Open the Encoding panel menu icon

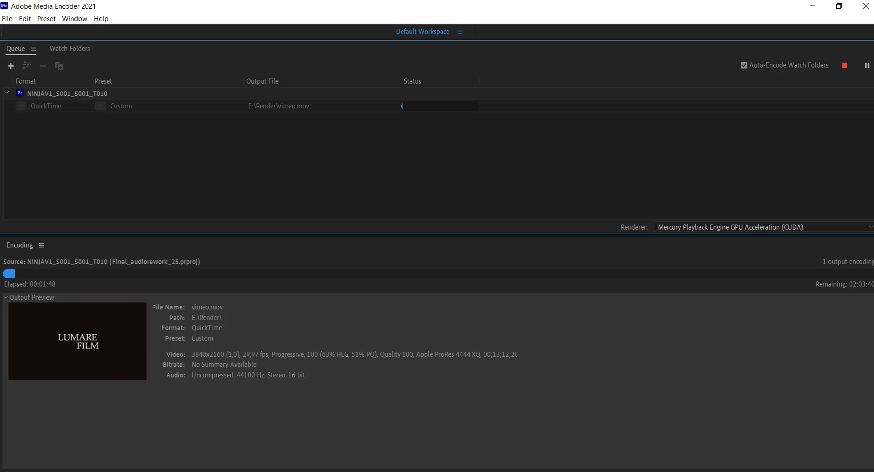(x=41, y=245)
